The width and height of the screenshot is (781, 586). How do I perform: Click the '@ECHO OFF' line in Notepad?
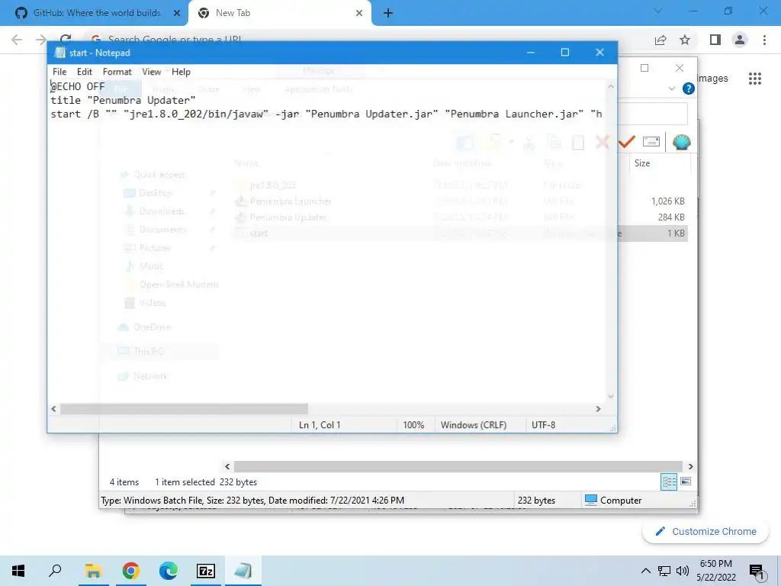pos(78,87)
